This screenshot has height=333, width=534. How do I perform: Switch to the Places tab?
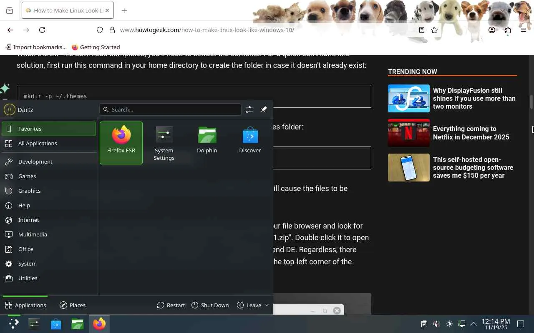click(73, 305)
